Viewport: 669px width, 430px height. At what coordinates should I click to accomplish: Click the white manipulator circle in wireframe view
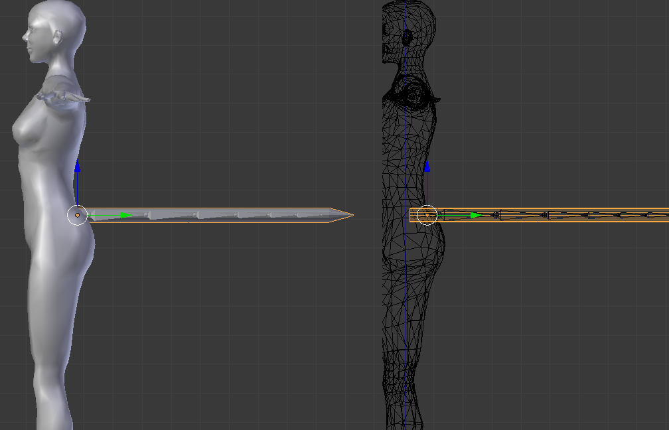click(x=427, y=215)
